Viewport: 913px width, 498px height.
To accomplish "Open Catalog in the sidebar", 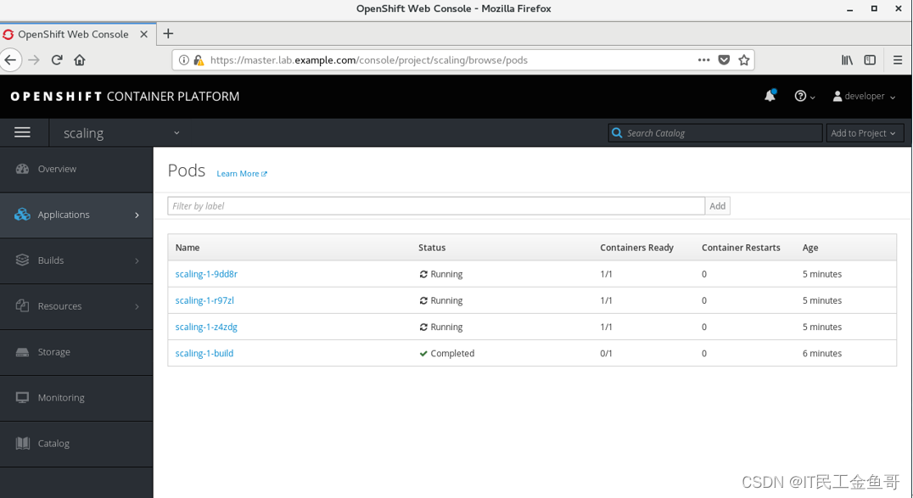I will 76,443.
